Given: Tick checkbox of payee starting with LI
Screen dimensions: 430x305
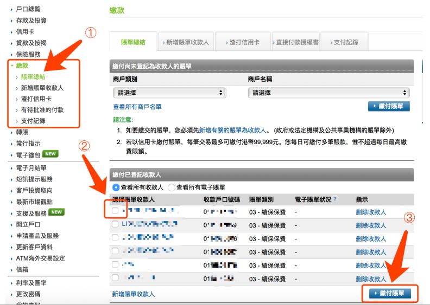Looking at the screenshot, I should tap(115, 224).
